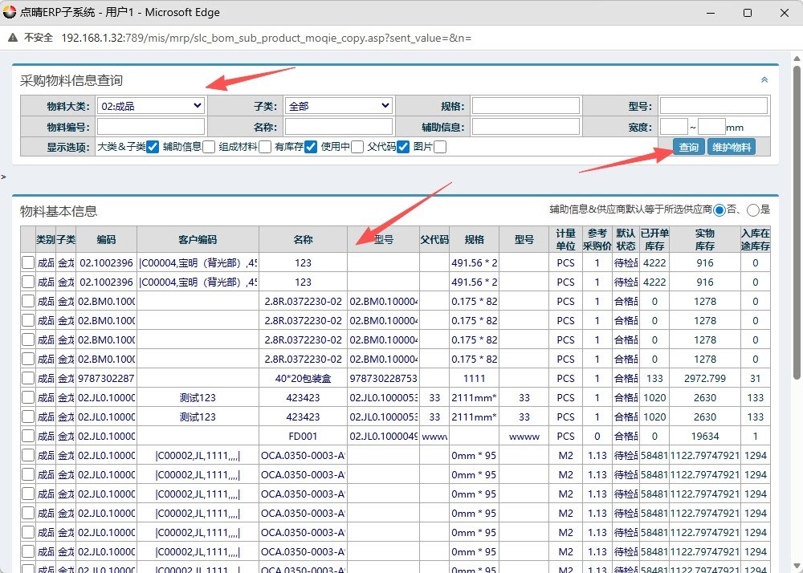Click the 规格 input field

point(526,106)
